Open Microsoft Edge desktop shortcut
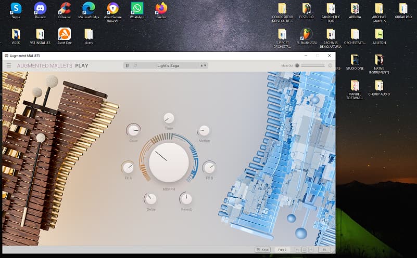This screenshot has height=258, width=417. [89, 10]
